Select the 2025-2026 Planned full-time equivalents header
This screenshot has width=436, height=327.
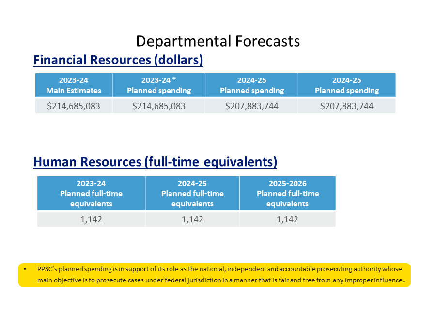[287, 193]
